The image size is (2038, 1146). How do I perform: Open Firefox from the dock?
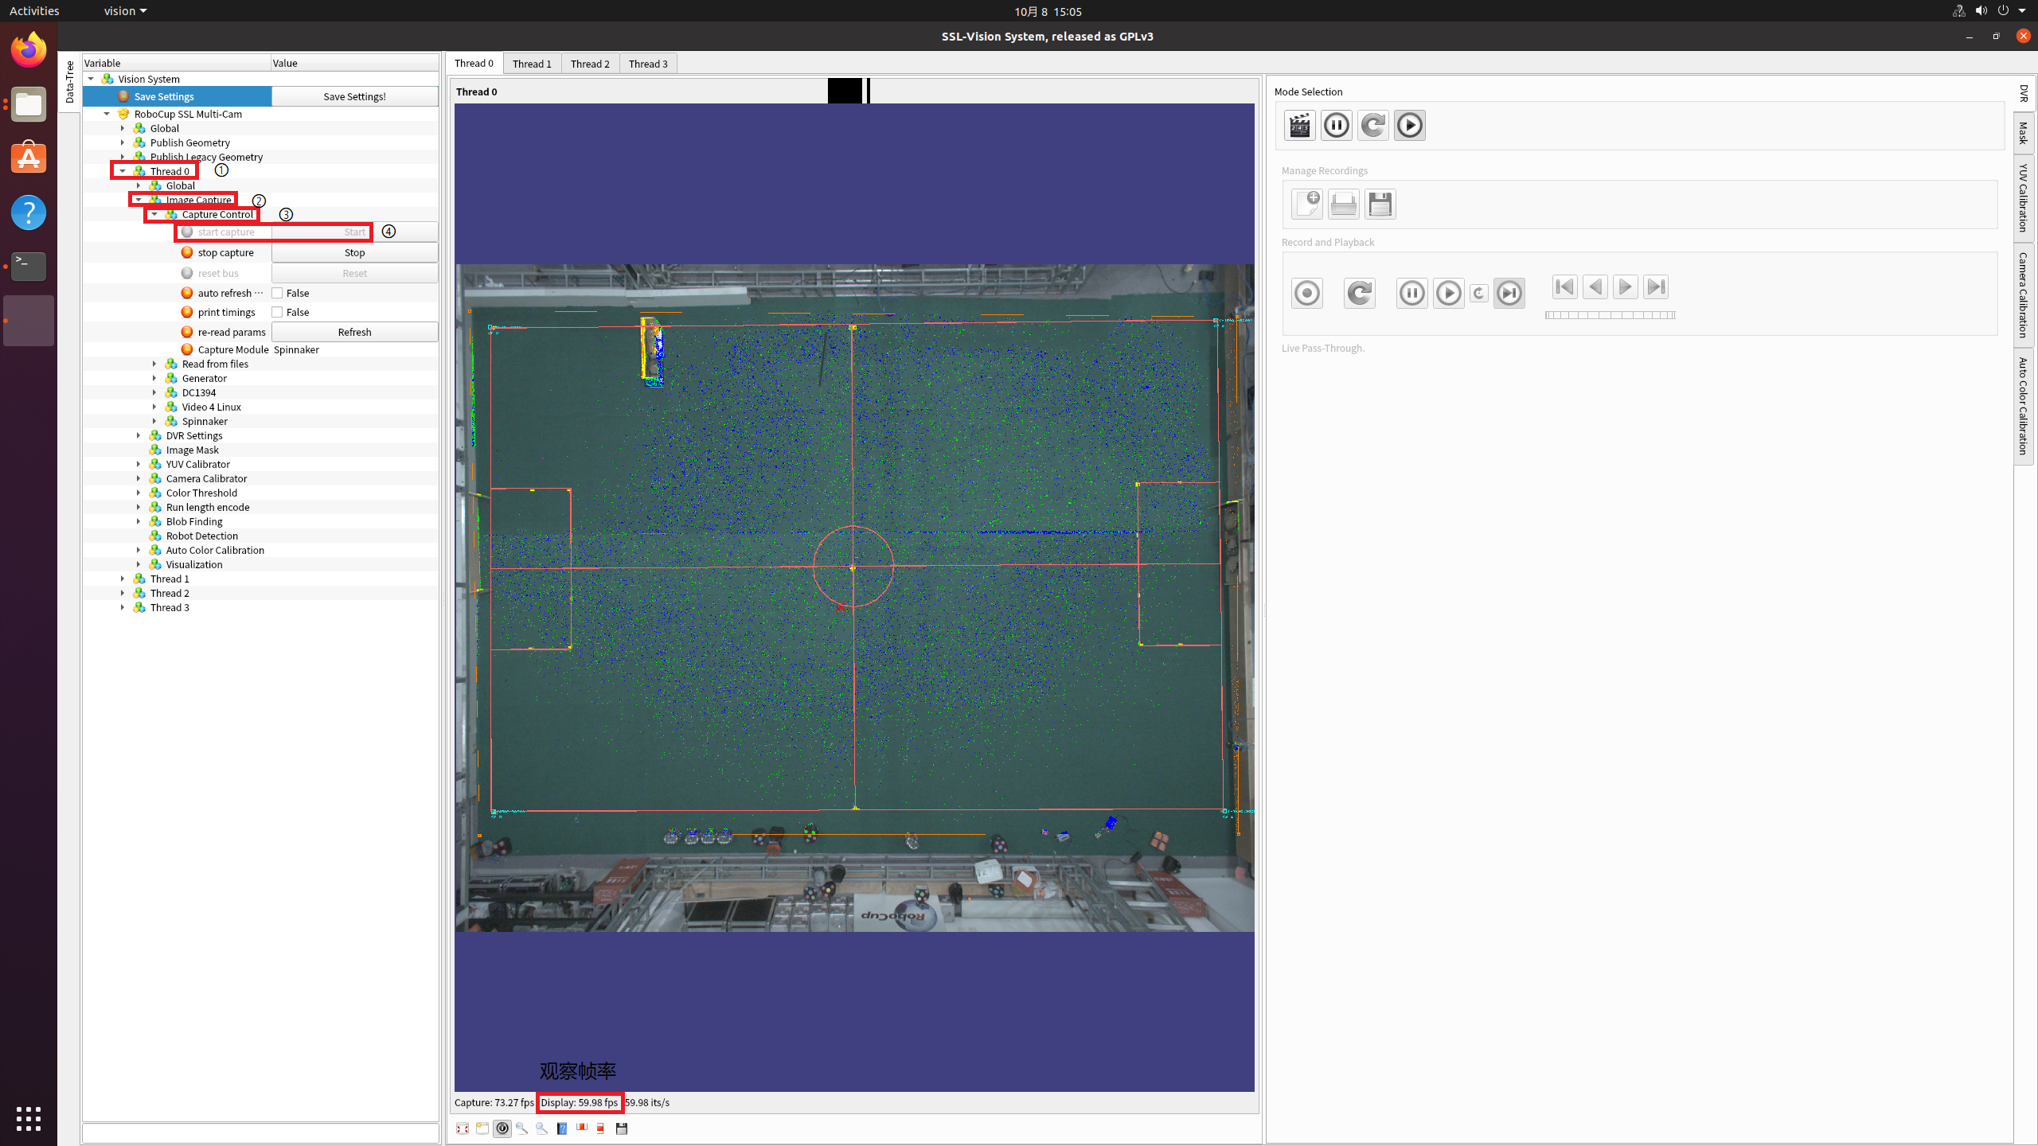pos(29,50)
